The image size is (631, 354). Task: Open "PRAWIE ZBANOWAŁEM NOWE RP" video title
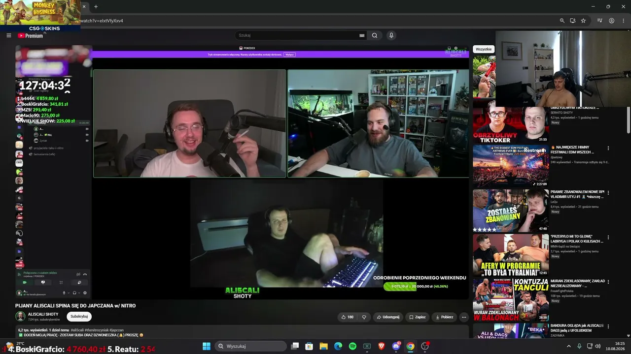[577, 194]
